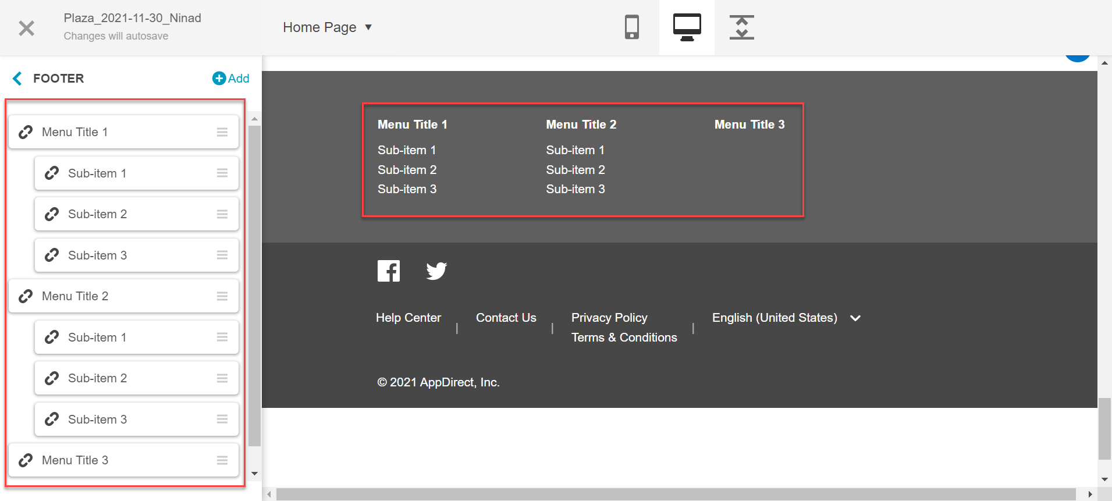Viewport: 1112px width, 501px height.
Task: Click preview vertical scrollbar down arrow
Action: (x=1104, y=479)
